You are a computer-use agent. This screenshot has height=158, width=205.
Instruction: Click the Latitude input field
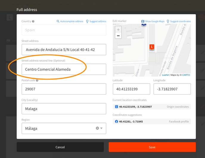pos(131,89)
